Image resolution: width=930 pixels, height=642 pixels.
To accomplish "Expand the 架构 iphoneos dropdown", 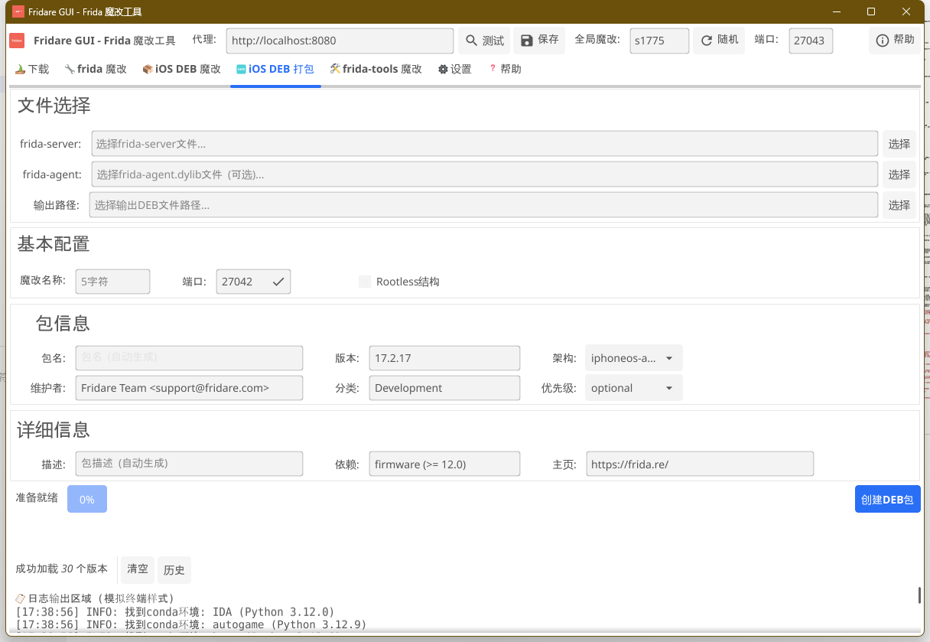I will pos(634,358).
